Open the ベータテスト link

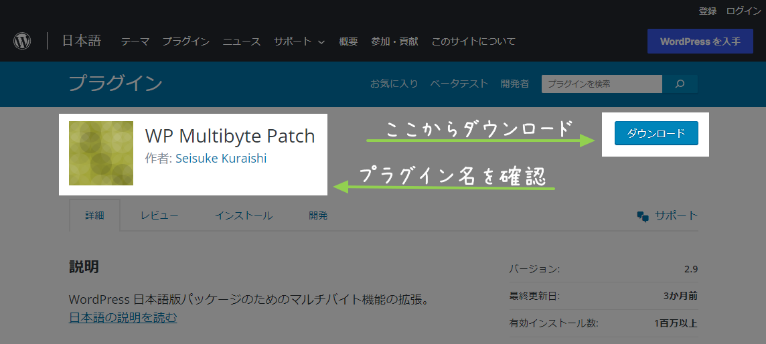point(459,84)
